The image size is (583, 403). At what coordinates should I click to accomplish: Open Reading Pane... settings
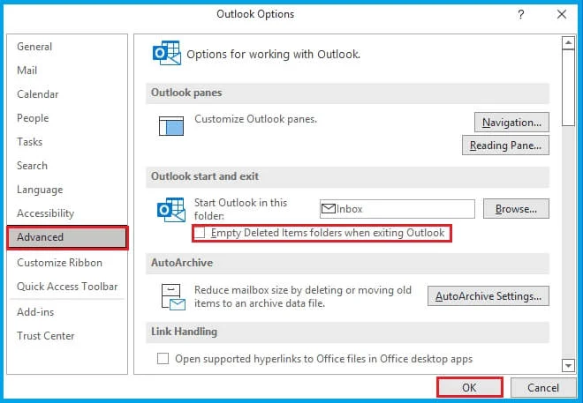[505, 146]
